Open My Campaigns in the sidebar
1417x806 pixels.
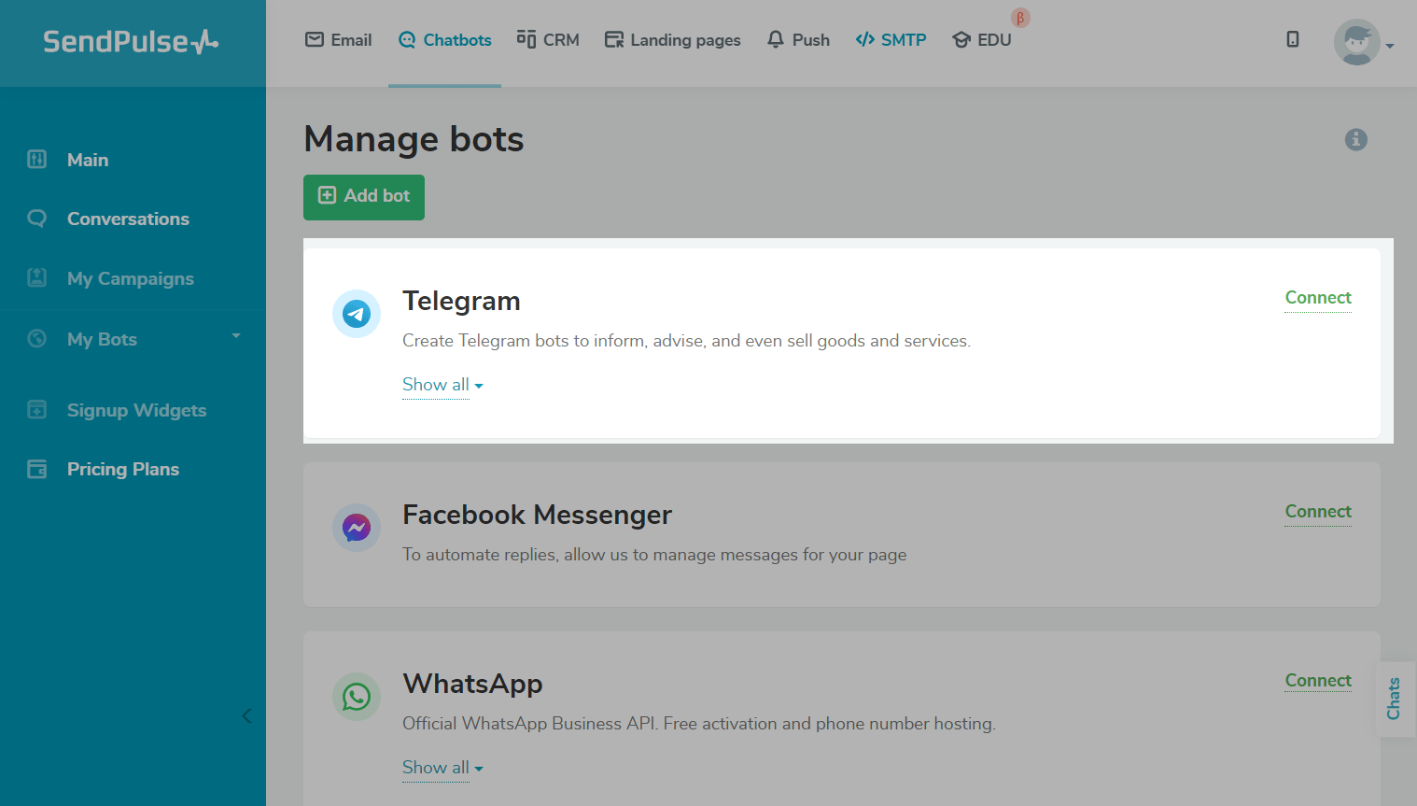click(131, 278)
